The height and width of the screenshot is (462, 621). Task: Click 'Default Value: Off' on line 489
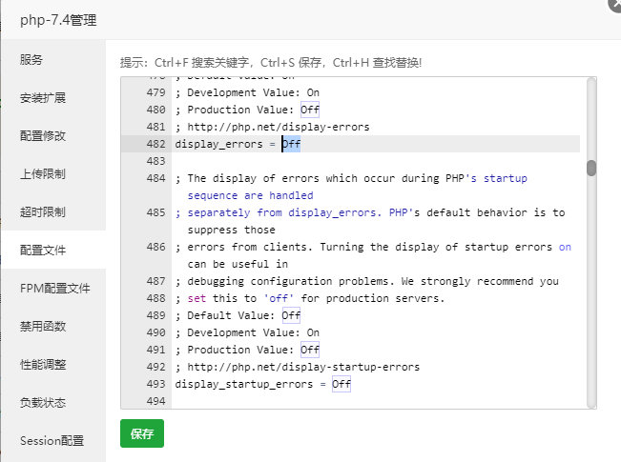(243, 315)
